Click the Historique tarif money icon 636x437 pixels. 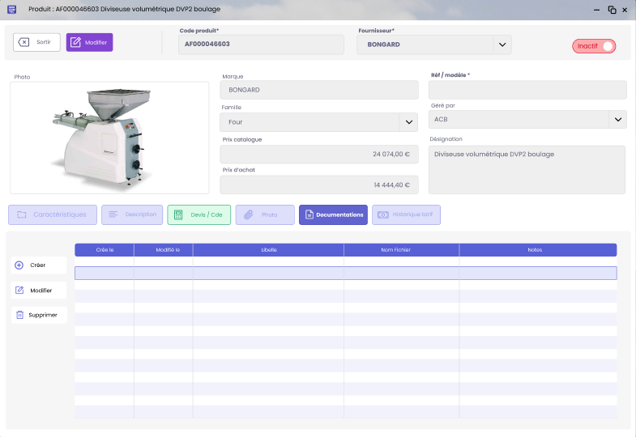pyautogui.click(x=382, y=214)
